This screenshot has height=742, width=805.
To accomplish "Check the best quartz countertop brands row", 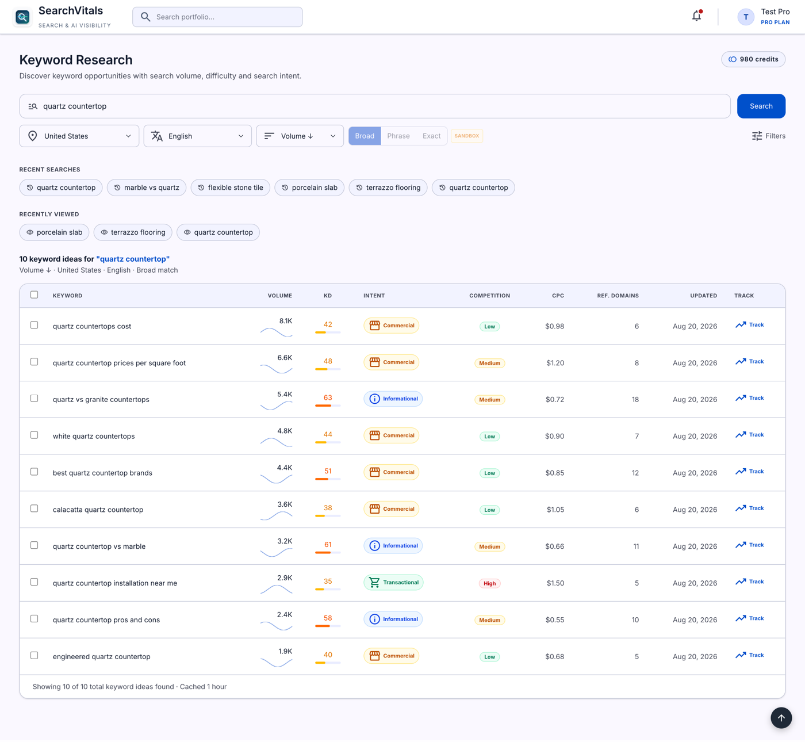I will coord(34,472).
